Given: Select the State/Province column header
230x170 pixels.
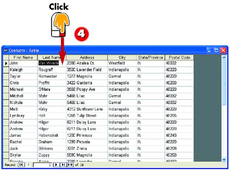Looking at the screenshot, I should (x=151, y=57).
